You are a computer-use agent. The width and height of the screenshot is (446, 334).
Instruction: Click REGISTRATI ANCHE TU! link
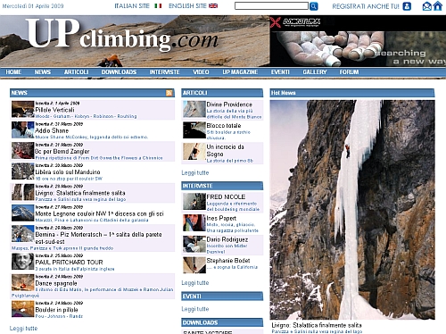(366, 6)
